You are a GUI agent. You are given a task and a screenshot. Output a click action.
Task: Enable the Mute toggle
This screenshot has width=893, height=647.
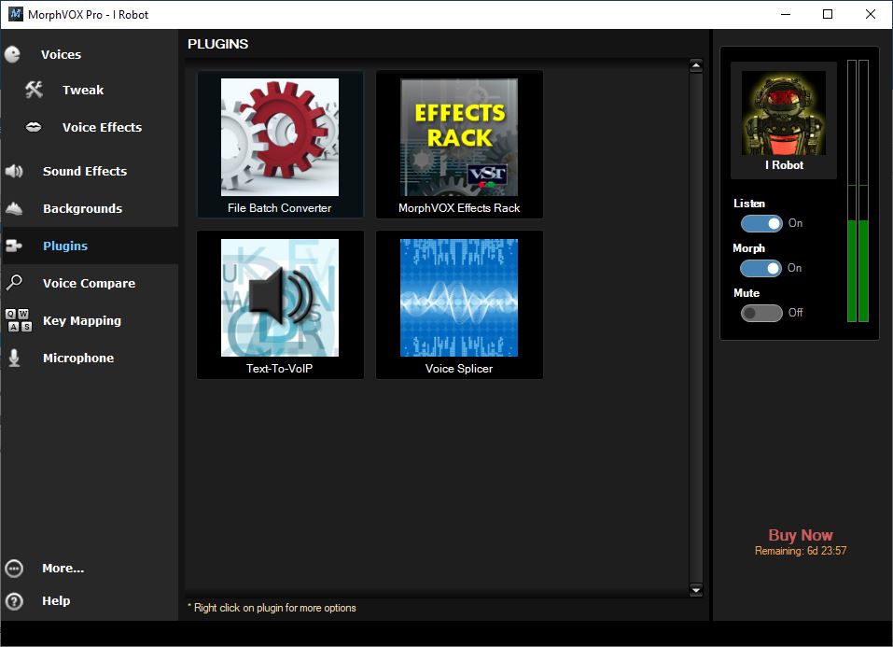pos(761,313)
